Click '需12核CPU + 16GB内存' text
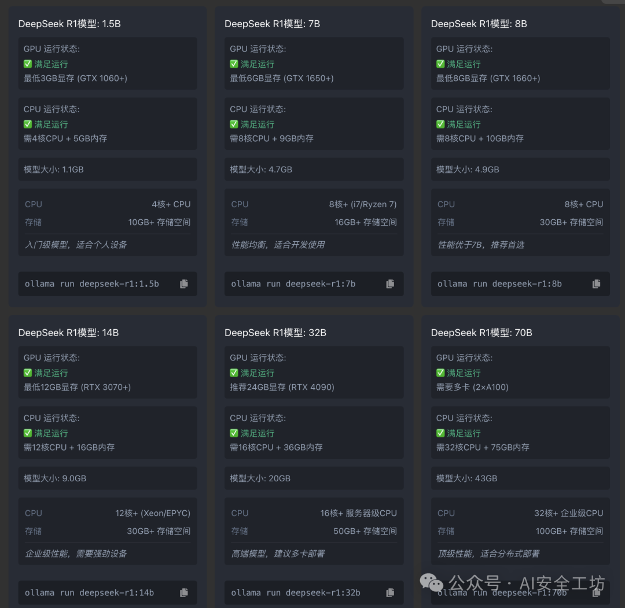This screenshot has width=625, height=608. (69, 447)
